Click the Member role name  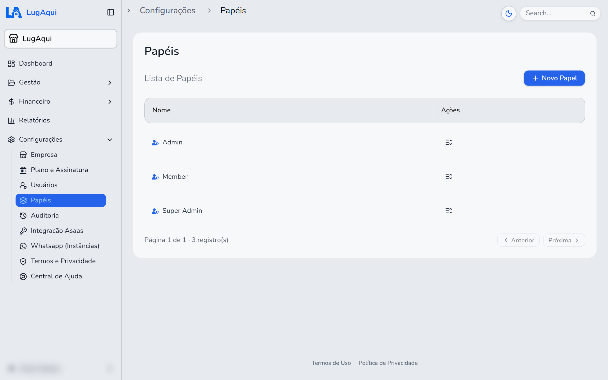click(175, 176)
